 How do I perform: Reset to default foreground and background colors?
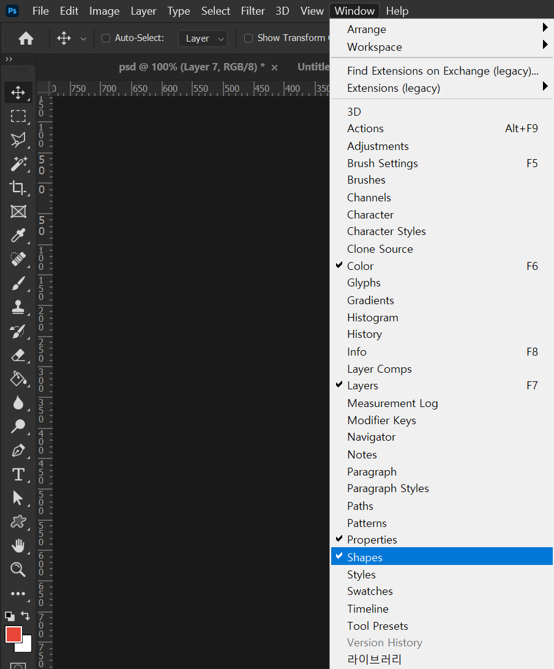tap(9, 616)
